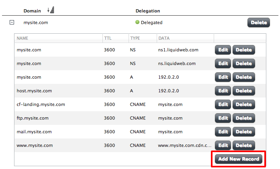This screenshot has width=280, height=169.
Task: Edit the mail.mysite.com CNAME record
Action: (223, 132)
